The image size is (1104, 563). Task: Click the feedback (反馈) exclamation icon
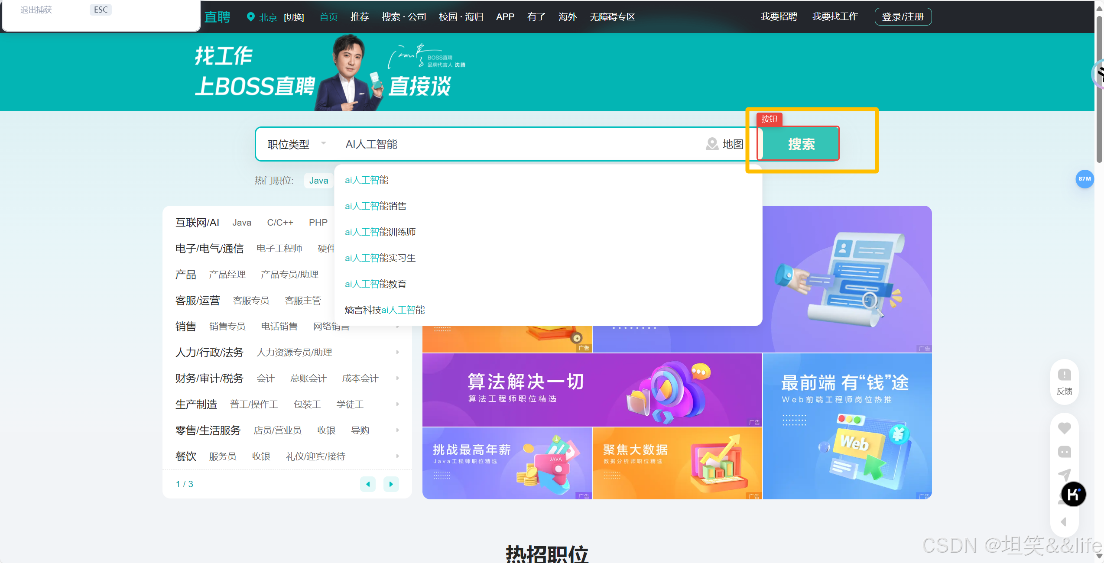click(x=1064, y=375)
